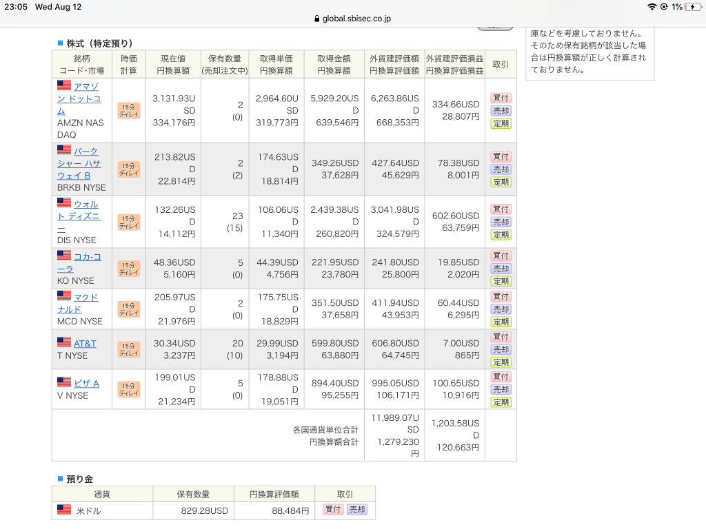Tap the battery charging indicator
The image size is (706, 529).
click(692, 7)
